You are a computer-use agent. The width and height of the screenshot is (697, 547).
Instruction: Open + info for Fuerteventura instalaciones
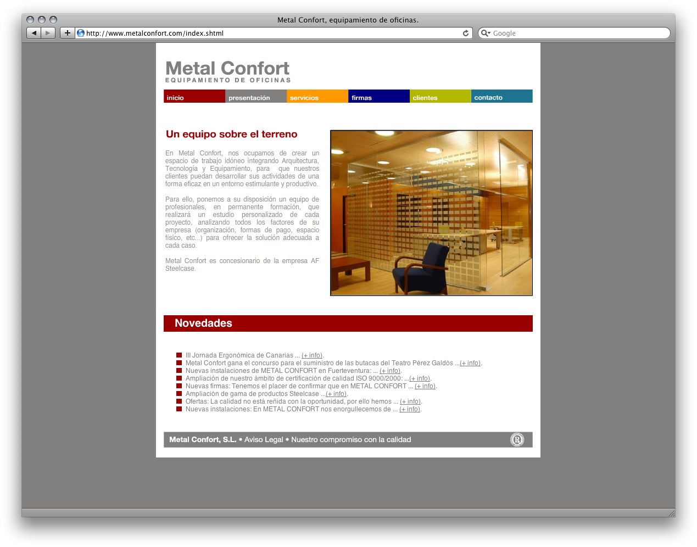(x=390, y=371)
